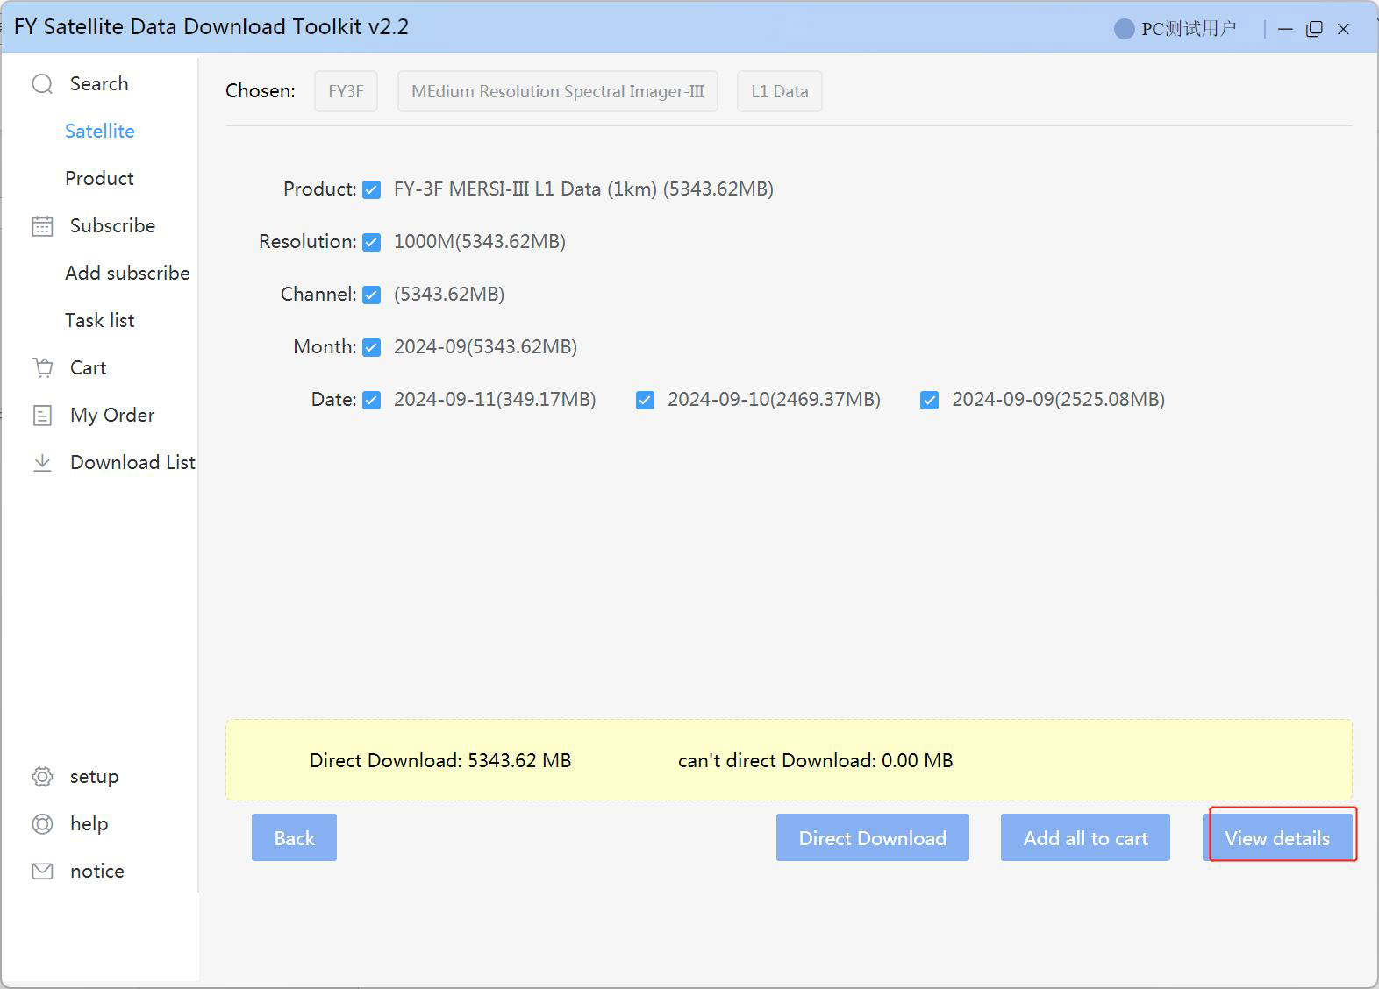This screenshot has height=989, width=1379.
Task: Open the Cart page
Action: click(x=88, y=367)
